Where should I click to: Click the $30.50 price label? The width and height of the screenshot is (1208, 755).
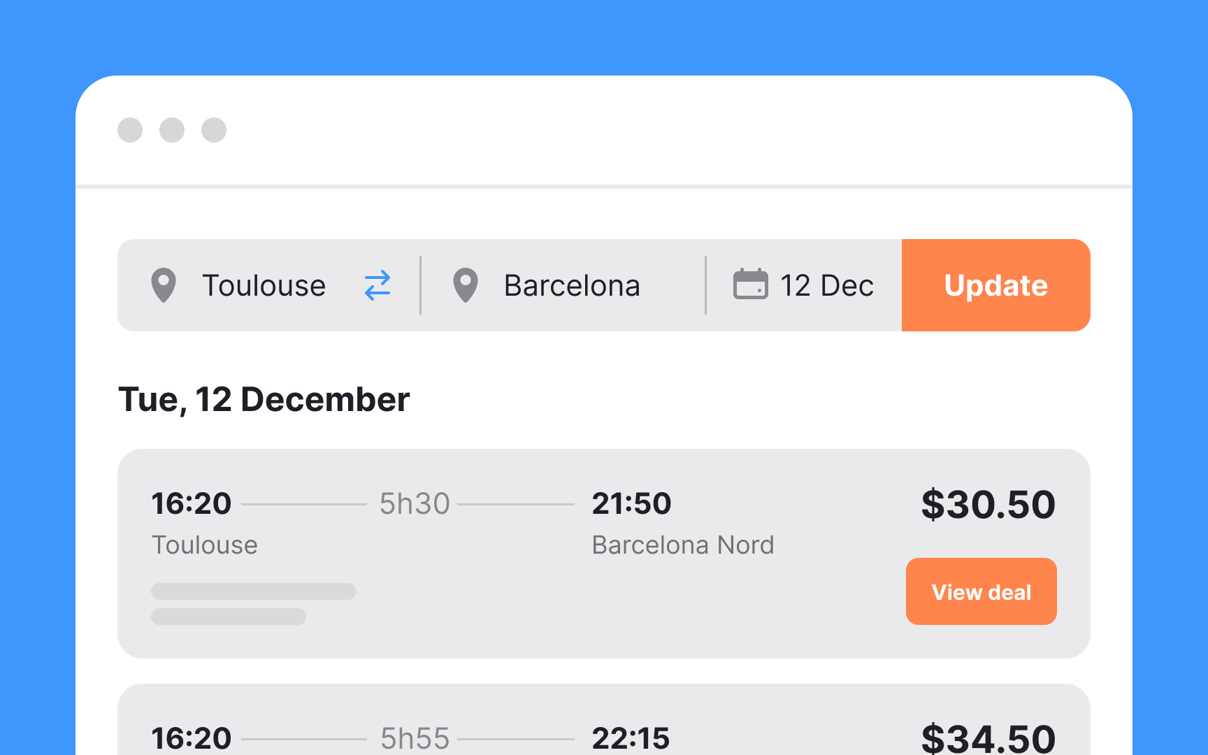pos(988,504)
